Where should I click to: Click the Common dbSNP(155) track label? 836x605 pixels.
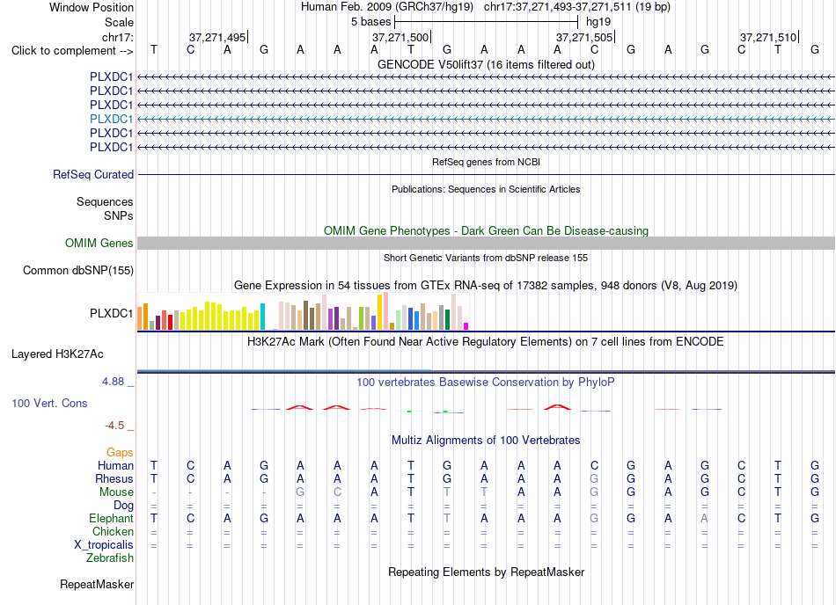77,270
